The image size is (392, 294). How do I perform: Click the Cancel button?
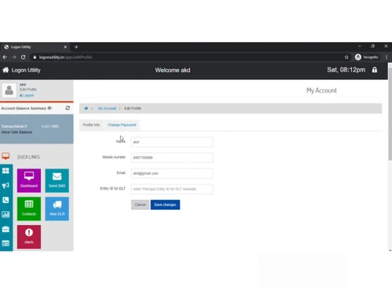(140, 205)
